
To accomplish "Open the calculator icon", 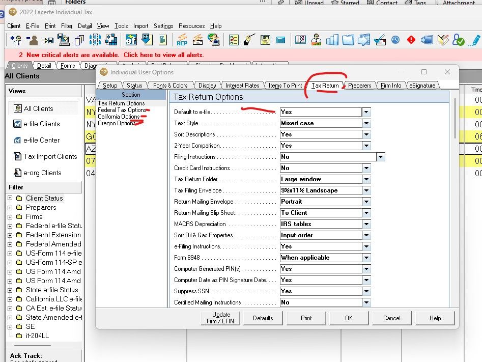I will click(x=280, y=40).
